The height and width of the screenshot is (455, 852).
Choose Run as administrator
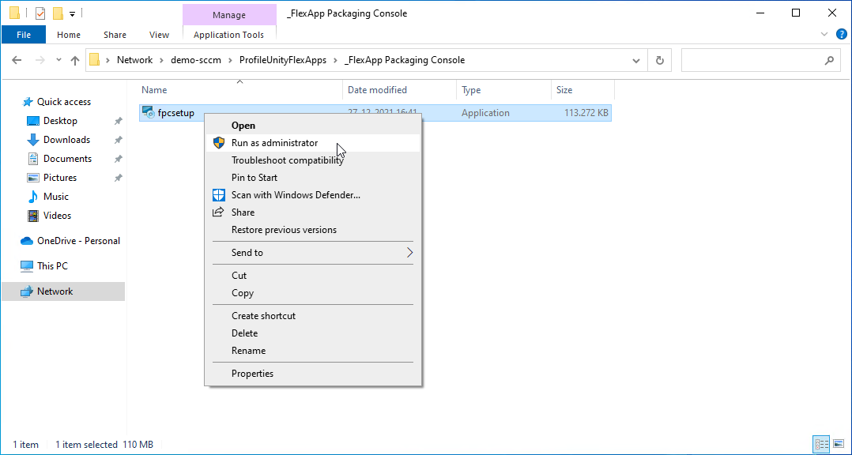(274, 143)
